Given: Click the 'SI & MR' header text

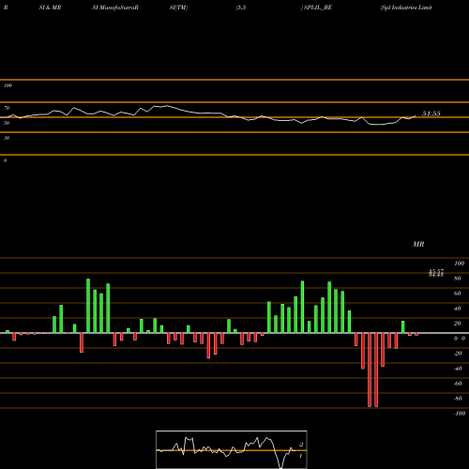Looking at the screenshot, I should click(50, 8).
